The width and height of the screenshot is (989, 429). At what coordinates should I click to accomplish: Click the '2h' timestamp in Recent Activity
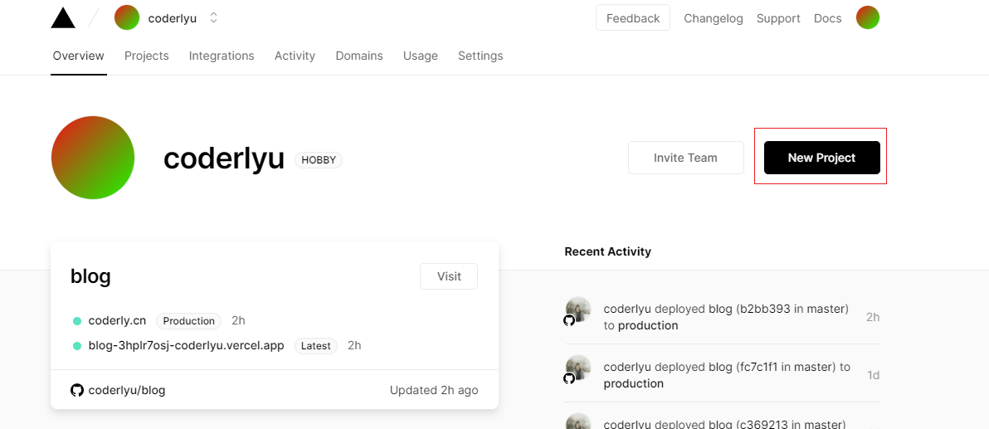coord(873,317)
